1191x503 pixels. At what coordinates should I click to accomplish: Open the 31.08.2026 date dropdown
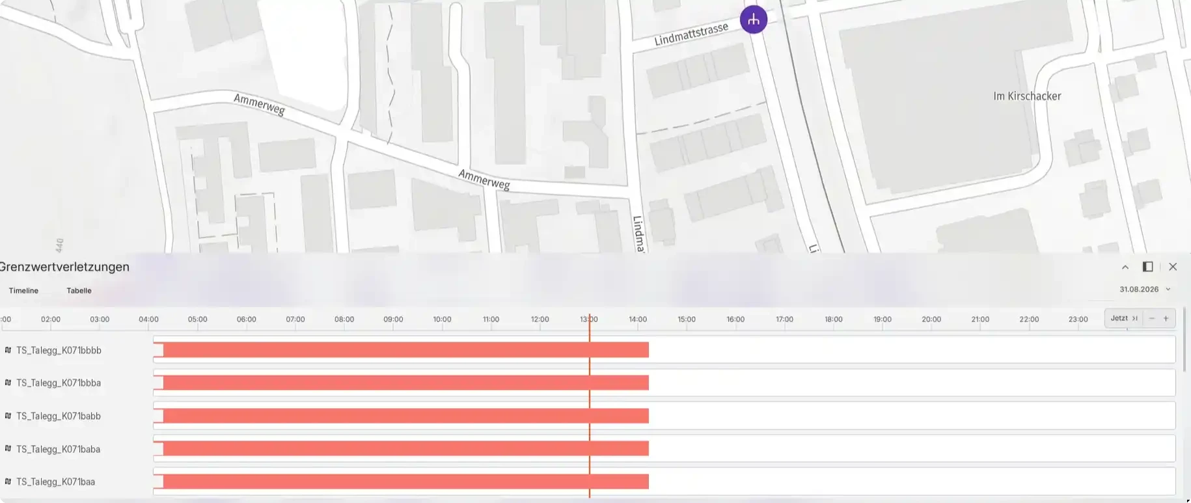(x=1145, y=290)
